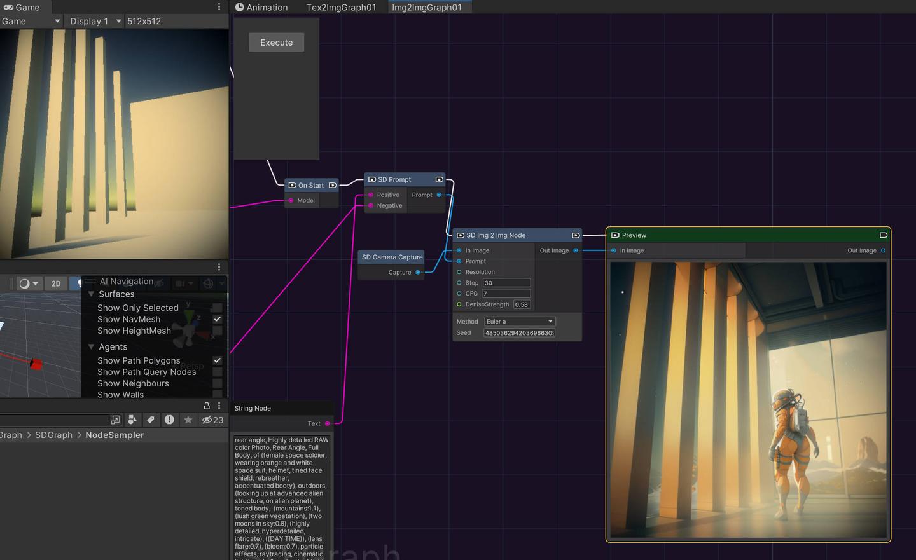916x560 pixels.
Task: Enable the Show HeightMesh checkbox
Action: (x=217, y=331)
